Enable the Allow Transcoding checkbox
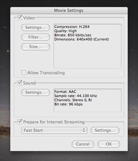138x161 pixels. (x=24, y=73)
